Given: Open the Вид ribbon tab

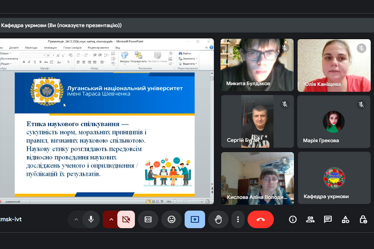Looking at the screenshot, I should pyautogui.click(x=118, y=48).
